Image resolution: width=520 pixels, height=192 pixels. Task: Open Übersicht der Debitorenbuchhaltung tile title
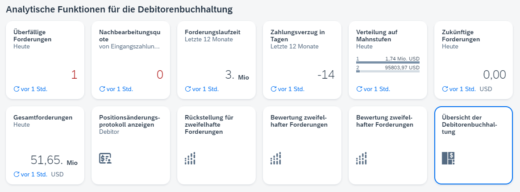[x=468, y=124]
